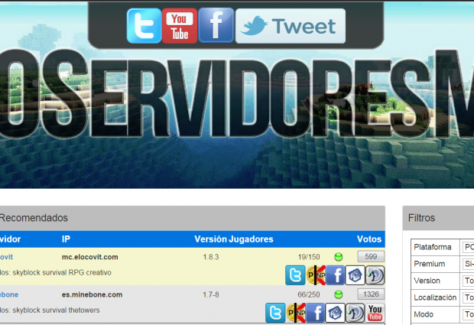Sort by the Jugadores column header

(x=251, y=239)
